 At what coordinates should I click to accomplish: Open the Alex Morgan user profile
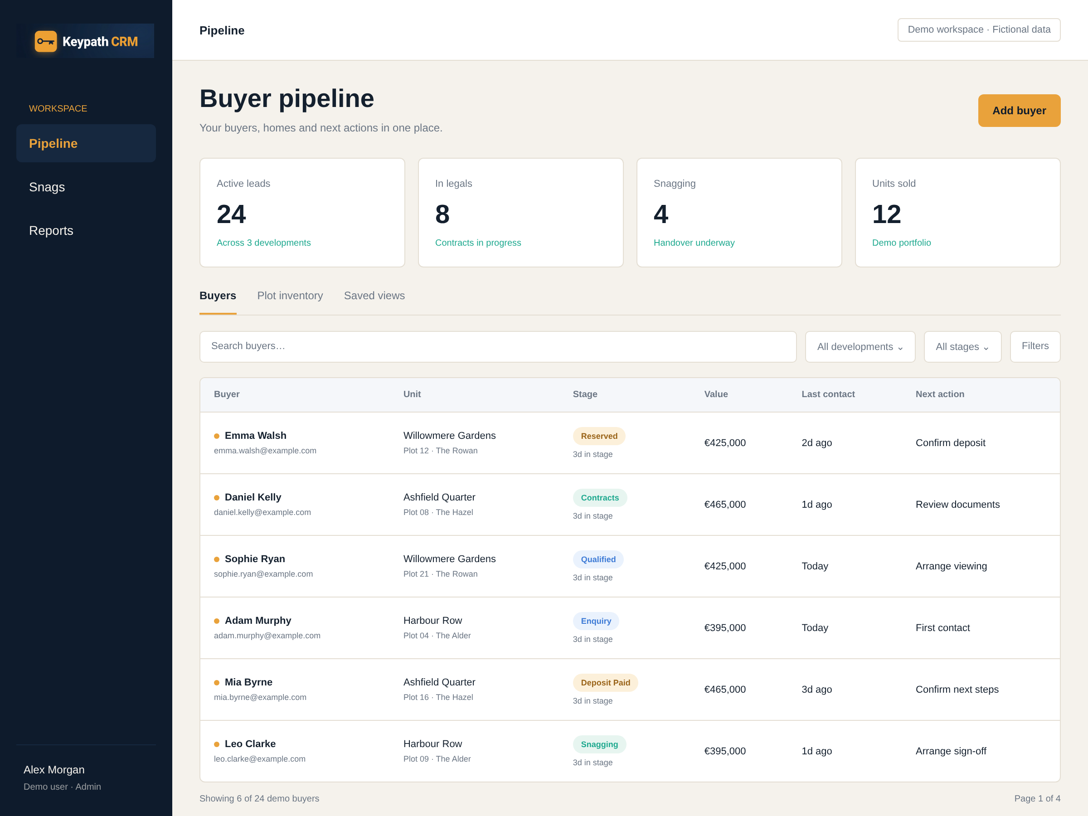62,777
